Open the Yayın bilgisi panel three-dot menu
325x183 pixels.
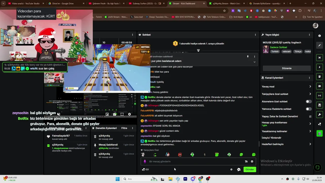[309, 35]
